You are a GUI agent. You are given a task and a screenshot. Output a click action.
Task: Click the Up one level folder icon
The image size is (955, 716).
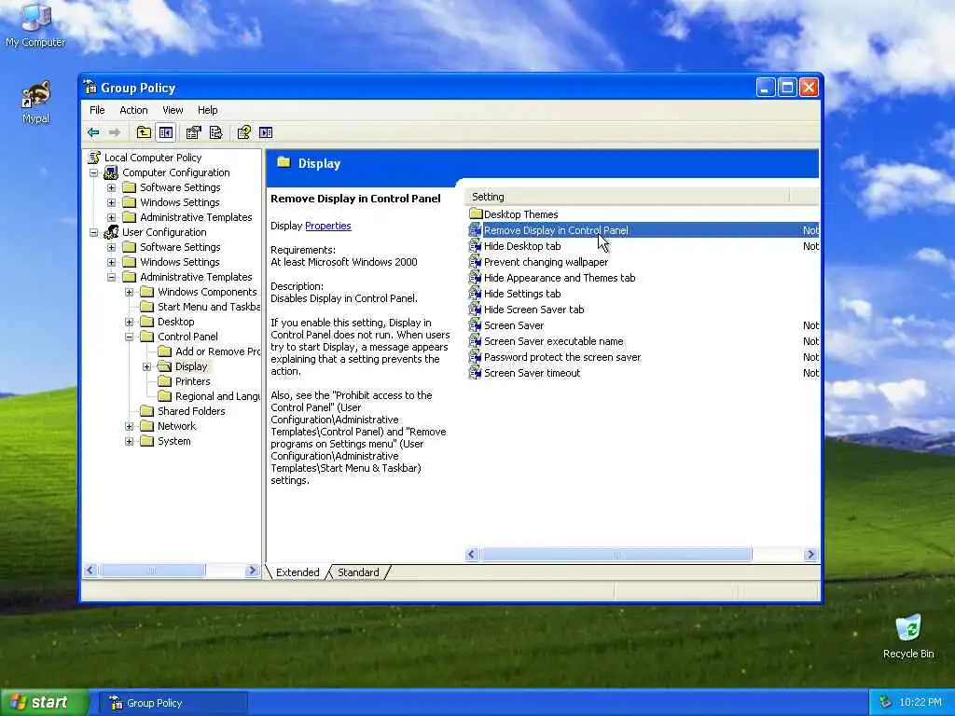[x=144, y=132]
